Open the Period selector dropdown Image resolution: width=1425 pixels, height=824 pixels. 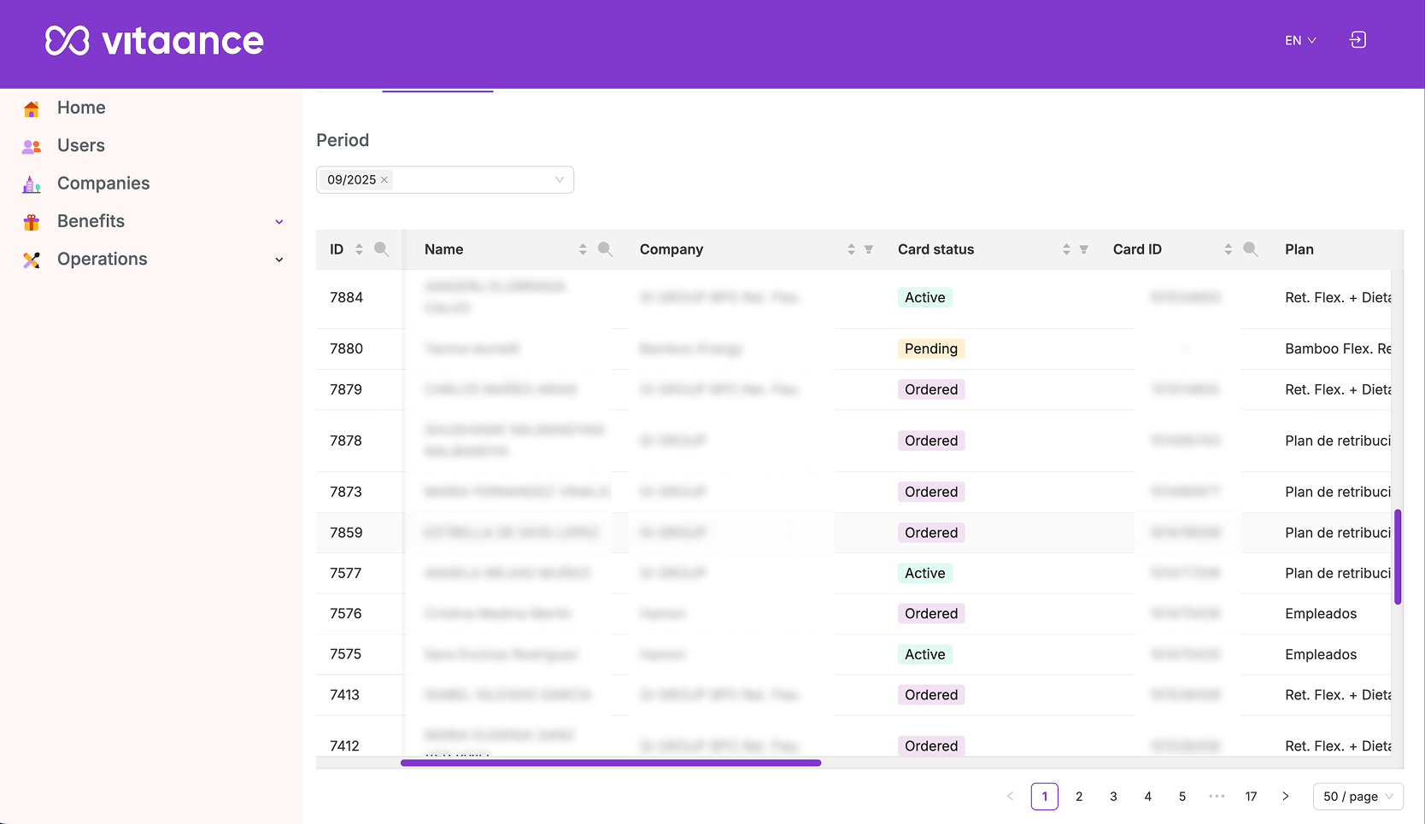pos(559,179)
